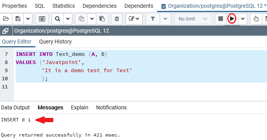The width and height of the screenshot is (267, 140).
Task: Open the Explain tab
Action: (x=80, y=107)
